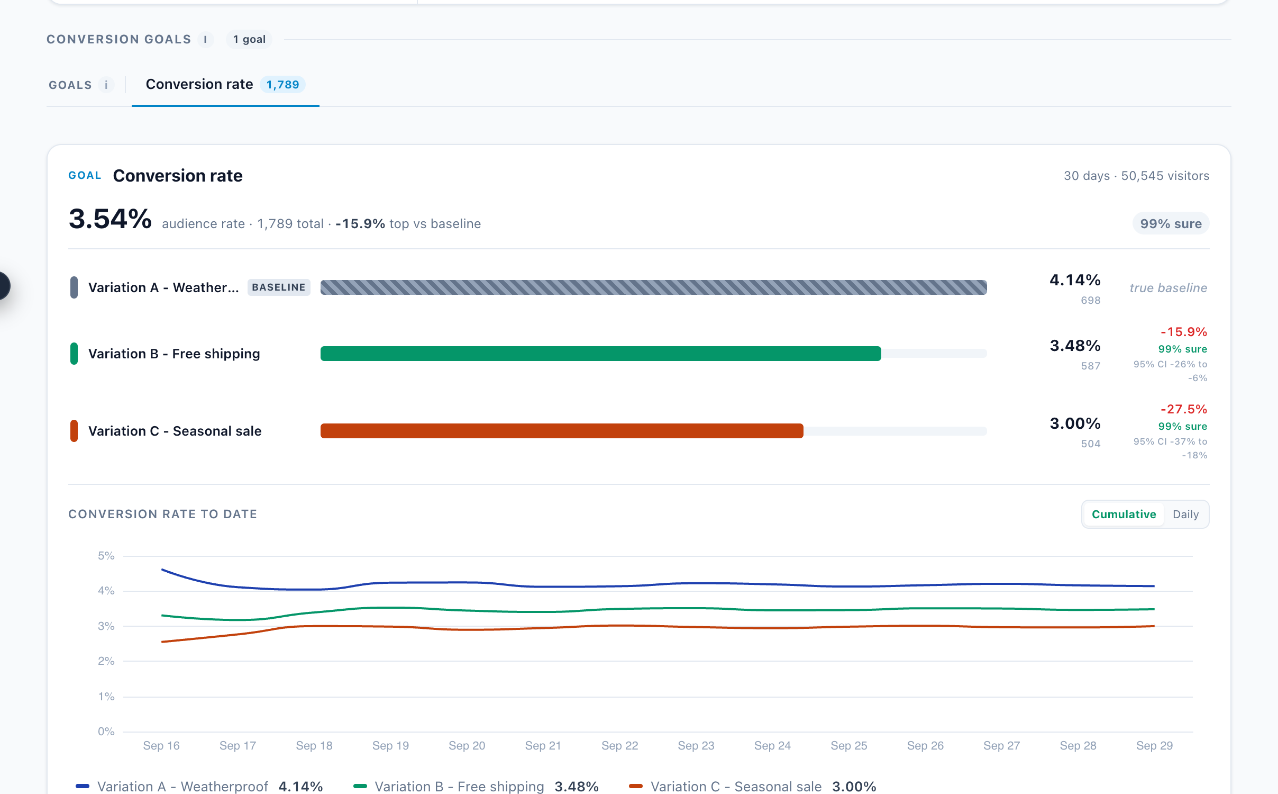
Task: Click the 3.54% audience rate headline
Action: [110, 219]
